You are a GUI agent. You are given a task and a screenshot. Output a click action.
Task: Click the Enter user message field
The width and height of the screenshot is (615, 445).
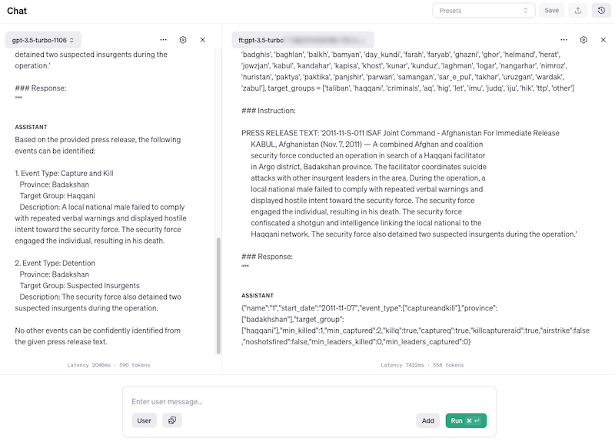pos(309,401)
